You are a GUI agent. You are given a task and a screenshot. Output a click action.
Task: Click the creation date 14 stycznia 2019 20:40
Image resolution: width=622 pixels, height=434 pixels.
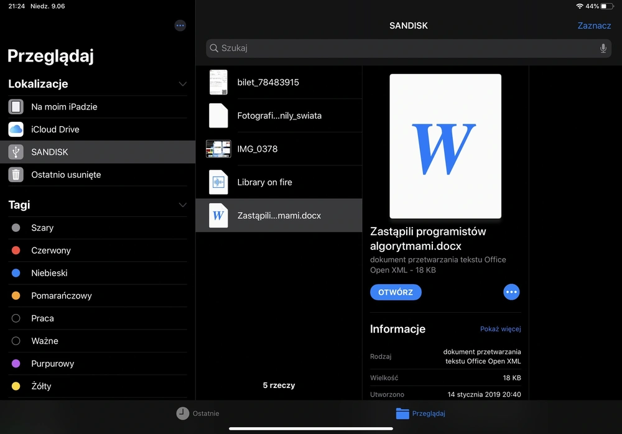click(484, 394)
